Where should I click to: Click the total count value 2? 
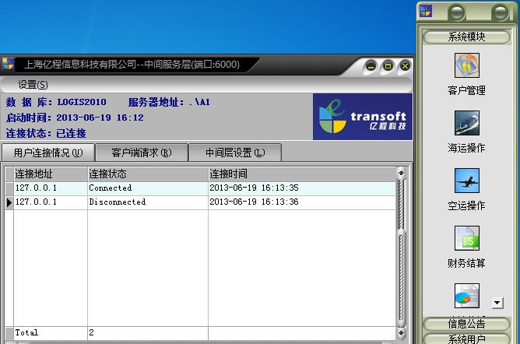pos(92,332)
